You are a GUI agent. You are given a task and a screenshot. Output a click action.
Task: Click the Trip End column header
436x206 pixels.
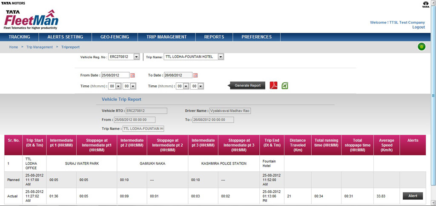[272, 145]
